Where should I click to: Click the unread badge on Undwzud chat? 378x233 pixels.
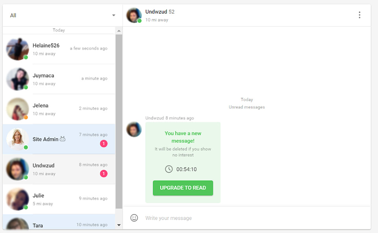104,173
